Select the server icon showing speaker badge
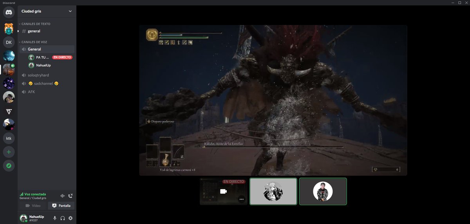This screenshot has height=224, width=470. click(9, 70)
